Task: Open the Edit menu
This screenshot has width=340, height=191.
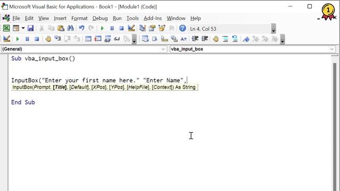Action: [29, 19]
